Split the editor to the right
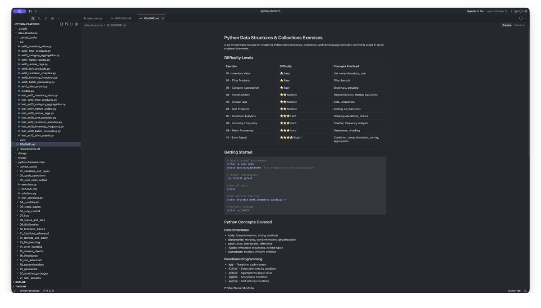Image resolution: width=541 pixels, height=308 pixels. click(521, 18)
